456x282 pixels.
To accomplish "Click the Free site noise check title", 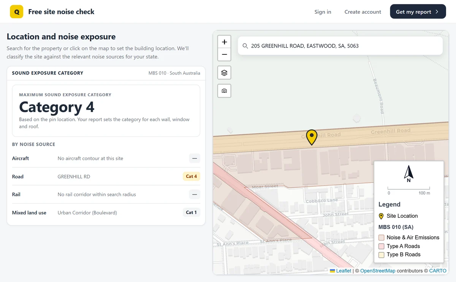I will click(61, 12).
